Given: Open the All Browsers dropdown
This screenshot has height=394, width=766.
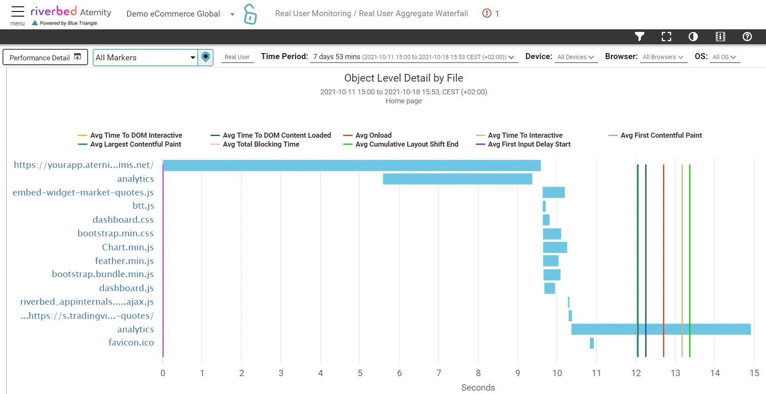Looking at the screenshot, I should point(663,57).
